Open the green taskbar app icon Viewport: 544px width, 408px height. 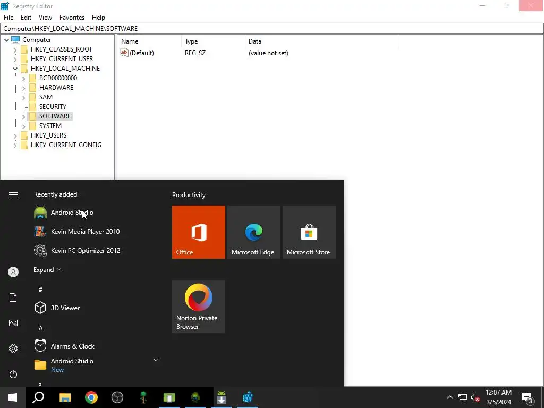click(169, 397)
